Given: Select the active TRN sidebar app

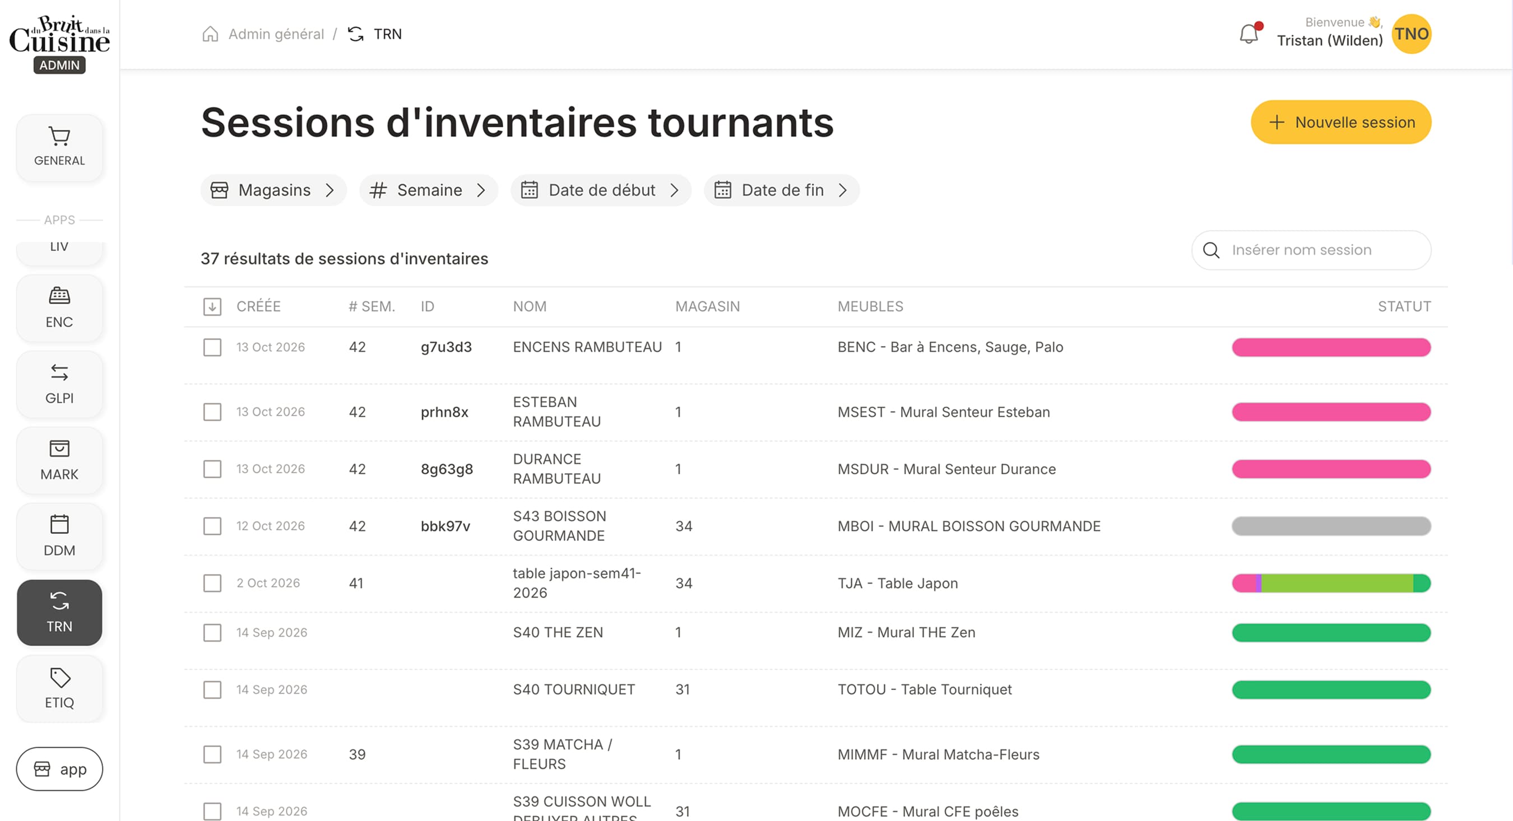Looking at the screenshot, I should coord(59,613).
